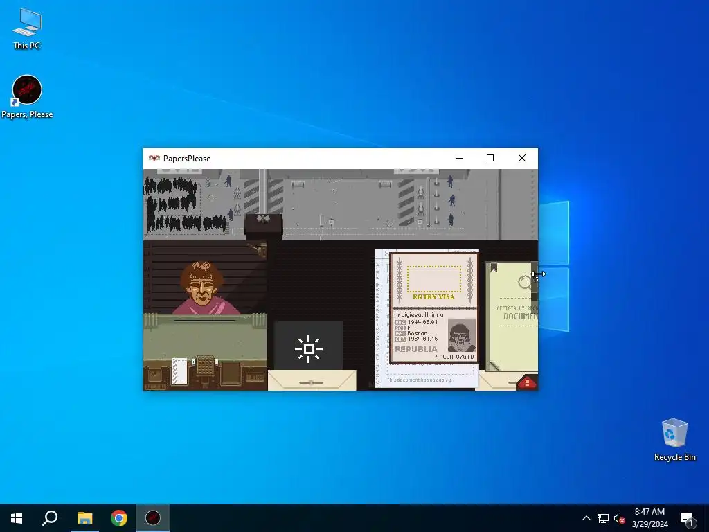The image size is (709, 532).
Task: Click the folded page corner of the rulebook
Action: tap(494, 366)
